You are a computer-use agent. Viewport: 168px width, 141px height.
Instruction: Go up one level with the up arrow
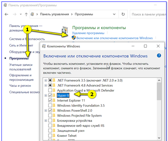pyautogui.click(x=26, y=14)
